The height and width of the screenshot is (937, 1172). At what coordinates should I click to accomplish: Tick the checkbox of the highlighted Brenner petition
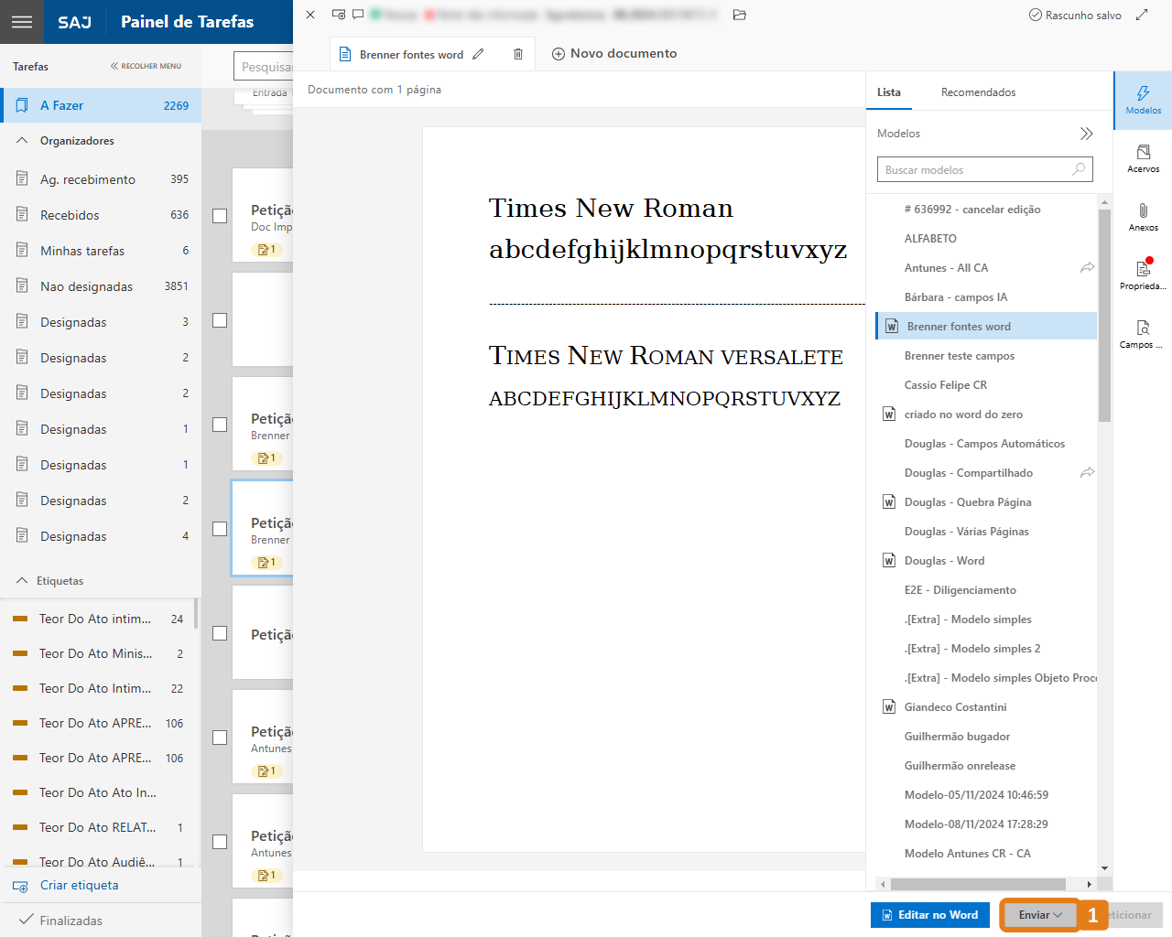pos(220,529)
